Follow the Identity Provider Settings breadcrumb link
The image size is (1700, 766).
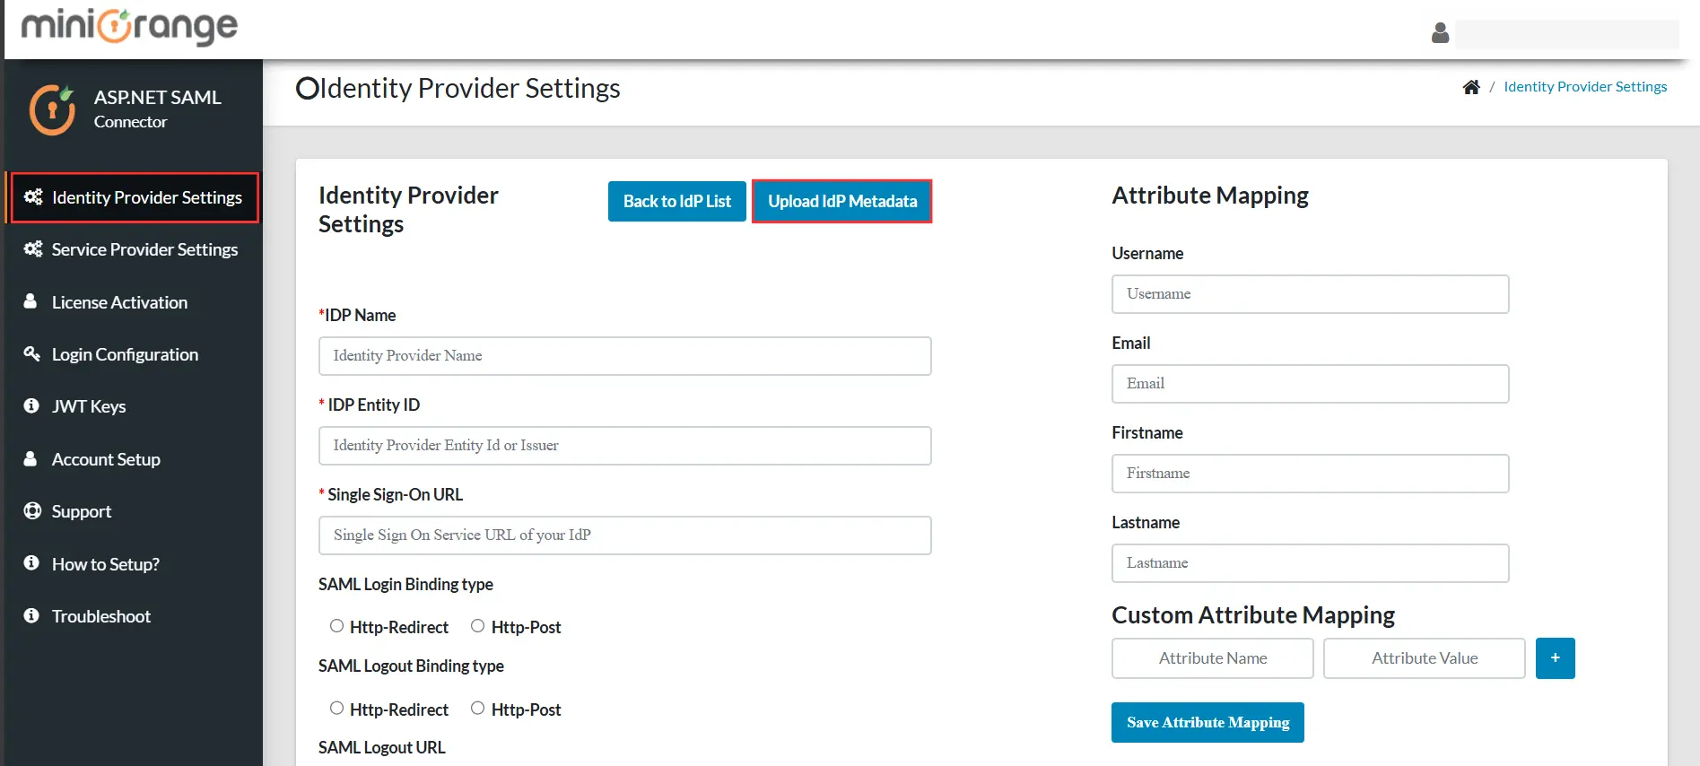tap(1585, 87)
